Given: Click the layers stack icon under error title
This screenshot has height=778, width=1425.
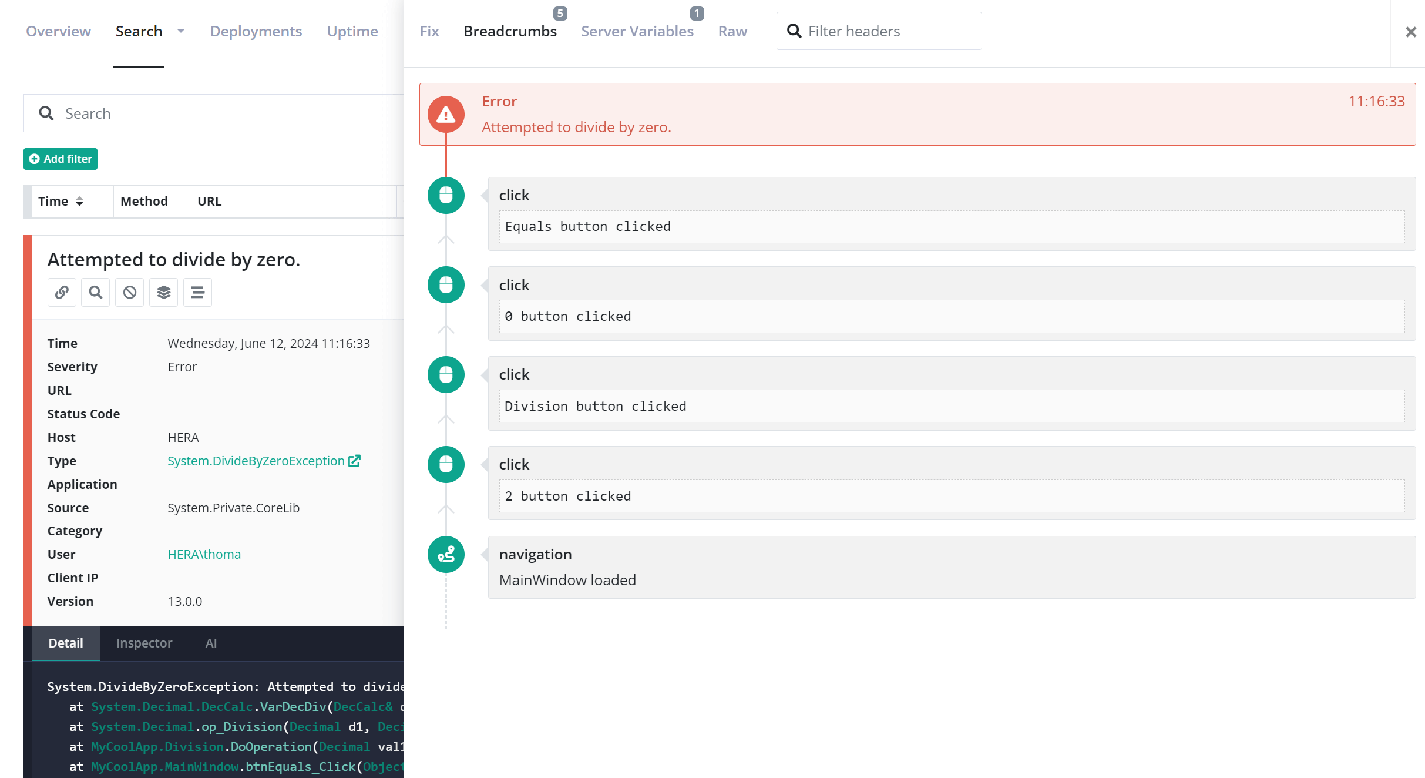Looking at the screenshot, I should [x=164, y=292].
